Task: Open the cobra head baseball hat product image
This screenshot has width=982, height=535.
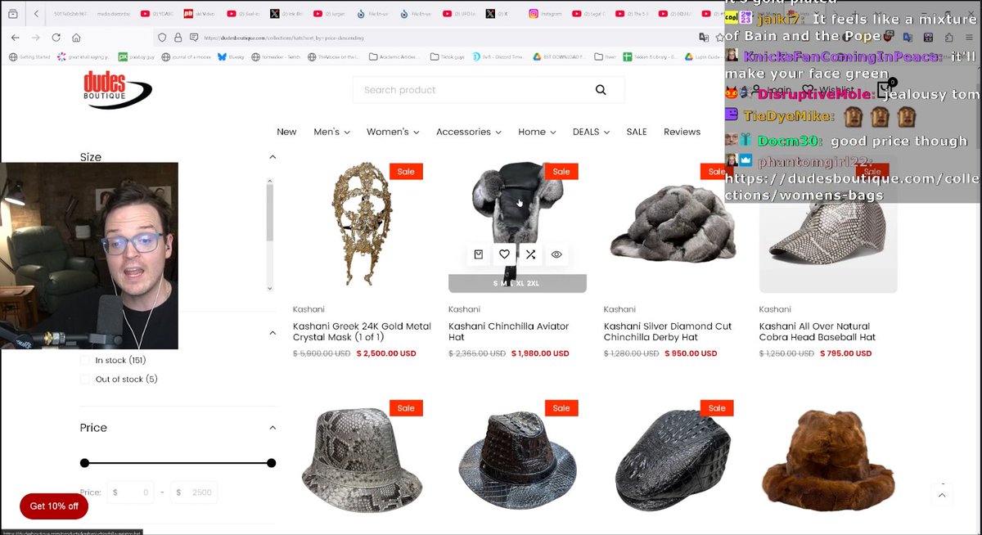Action: pyautogui.click(x=828, y=223)
